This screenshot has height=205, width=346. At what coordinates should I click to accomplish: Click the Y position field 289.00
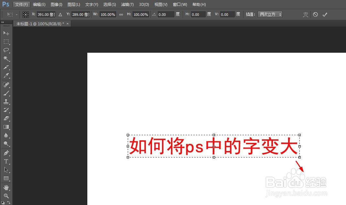tap(81, 15)
